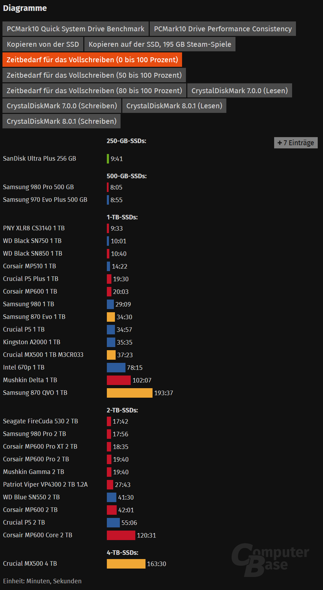Click Patriot Viper VP4300 2 TB 1.2A label

[x=45, y=485]
